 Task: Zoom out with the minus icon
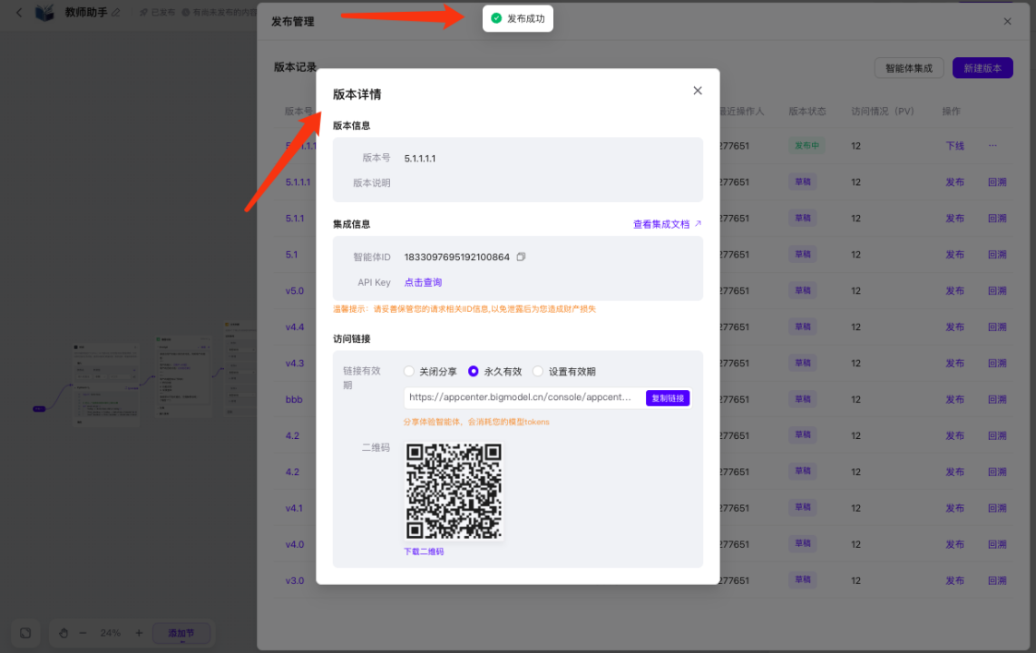click(x=83, y=633)
